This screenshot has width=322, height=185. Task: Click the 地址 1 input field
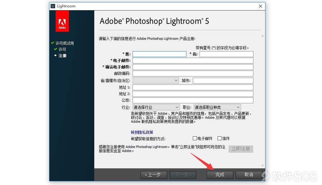pos(193,88)
